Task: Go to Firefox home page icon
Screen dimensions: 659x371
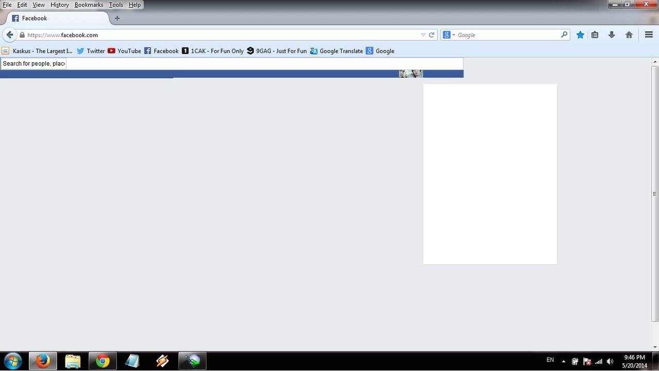Action: (629, 35)
